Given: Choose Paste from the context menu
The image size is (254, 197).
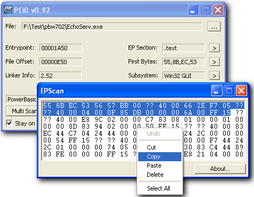Looking at the screenshot, I should tap(160, 166).
